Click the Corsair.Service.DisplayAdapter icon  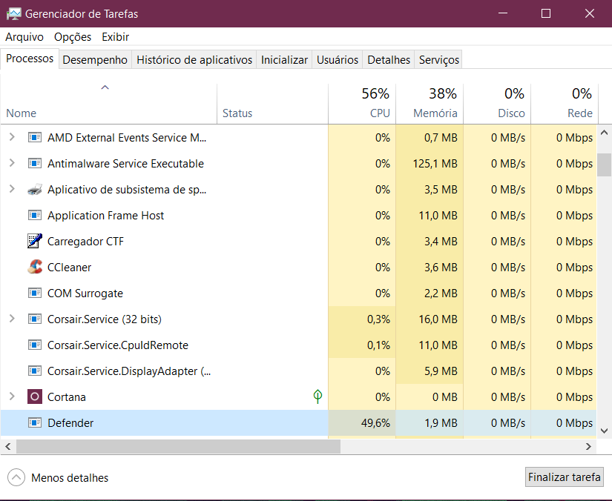(x=35, y=371)
